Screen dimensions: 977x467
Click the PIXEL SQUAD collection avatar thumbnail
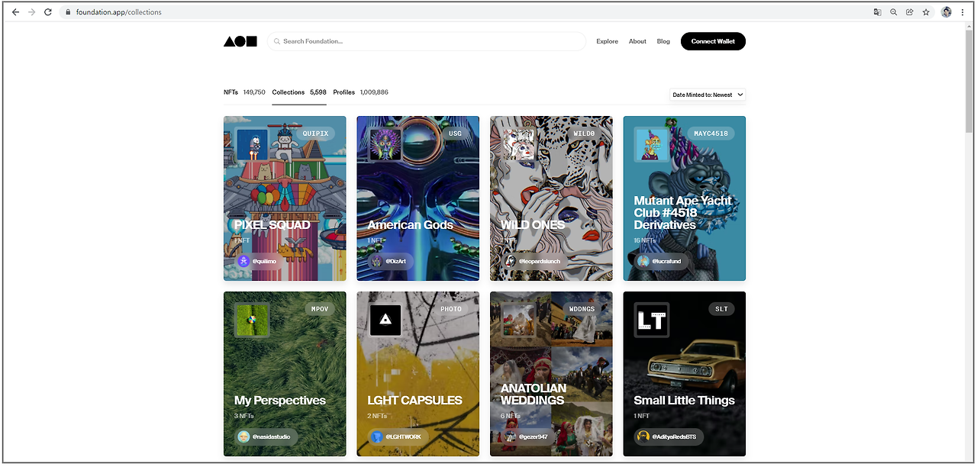tap(252, 144)
